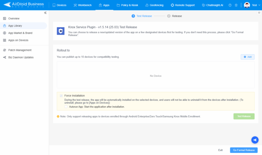Switch to the Devices tab
This screenshot has height=155, width=262.
[x=59, y=5]
